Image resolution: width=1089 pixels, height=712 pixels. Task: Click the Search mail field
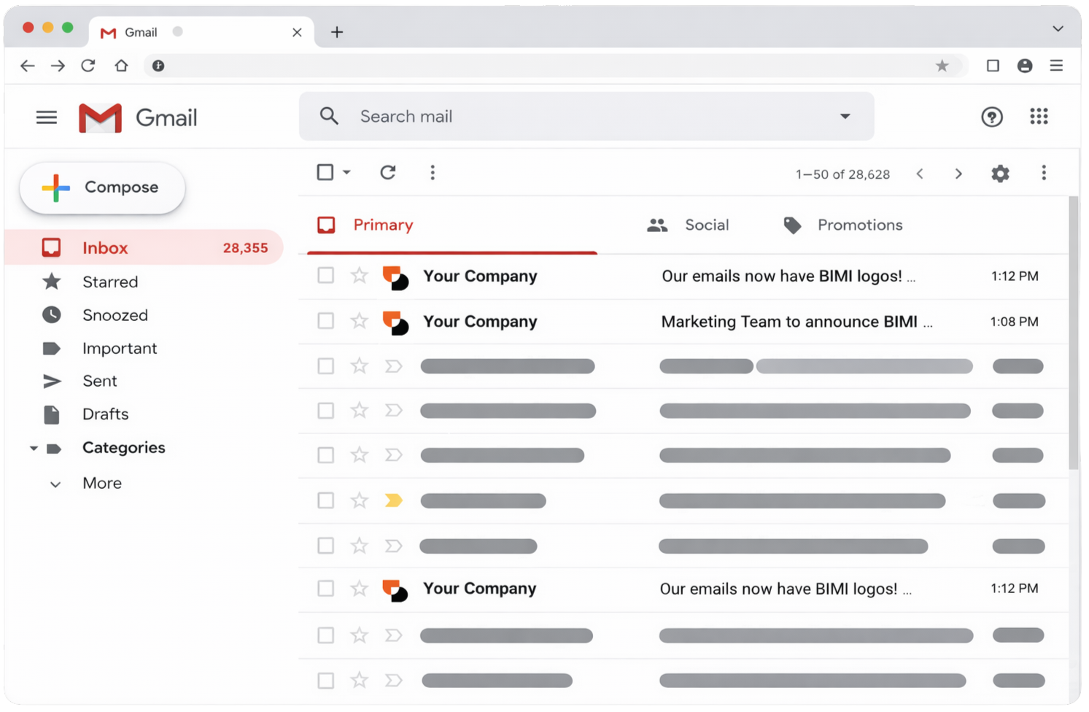[x=586, y=116]
